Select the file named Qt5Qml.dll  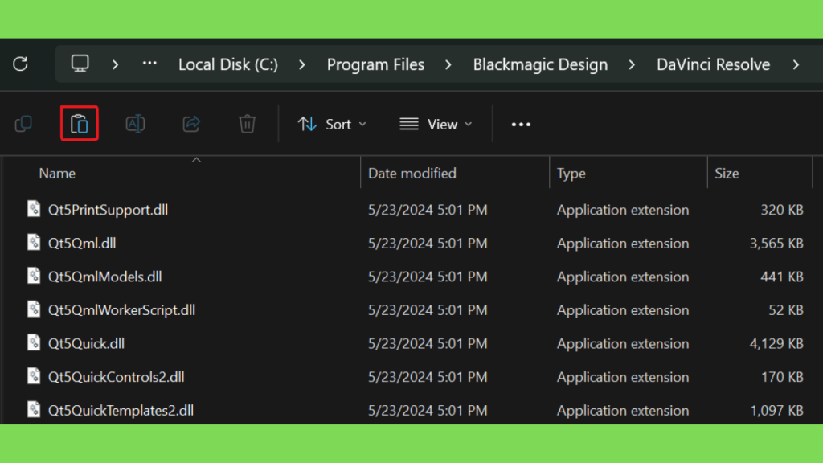point(82,244)
